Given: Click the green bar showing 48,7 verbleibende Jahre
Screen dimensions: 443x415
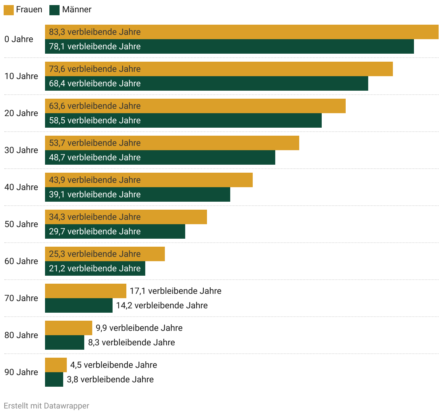Looking at the screenshot, I should pyautogui.click(x=160, y=157).
